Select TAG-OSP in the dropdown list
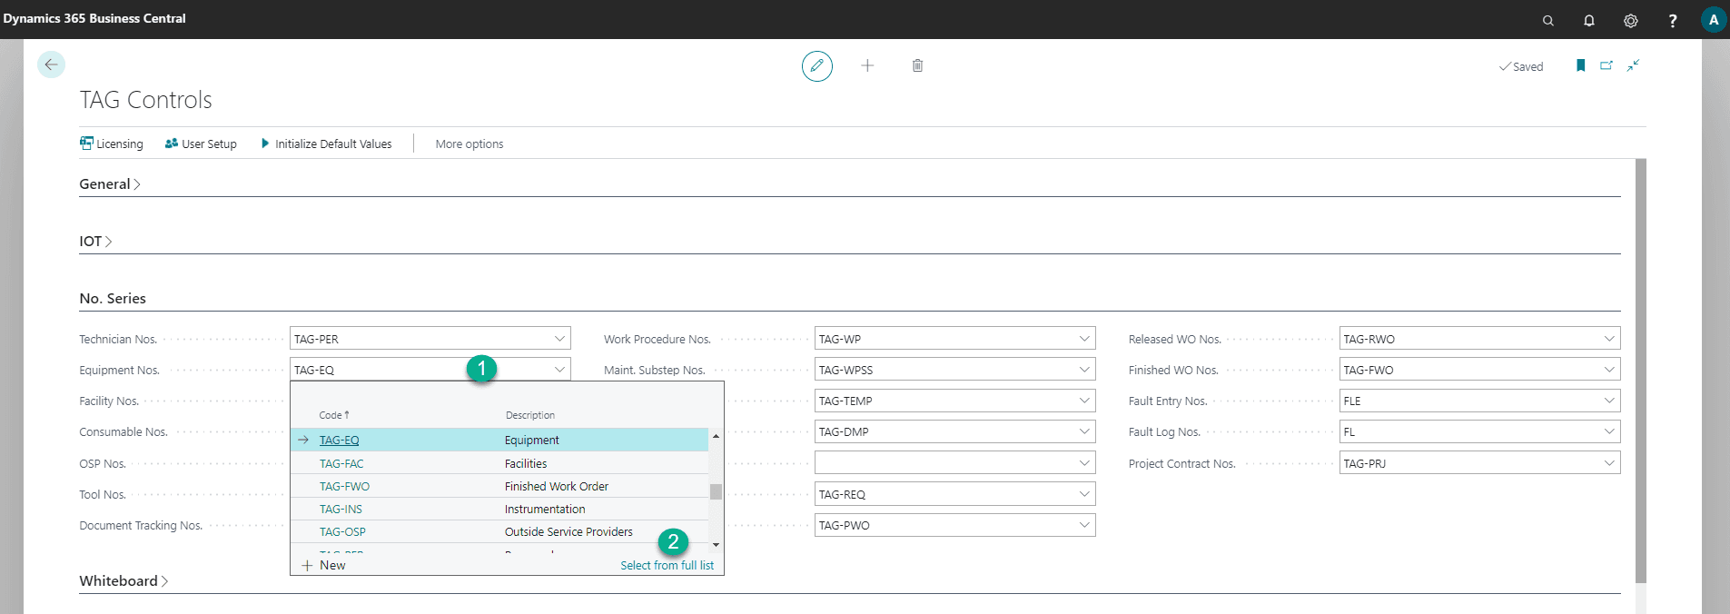Image resolution: width=1730 pixels, height=614 pixels. point(342,531)
